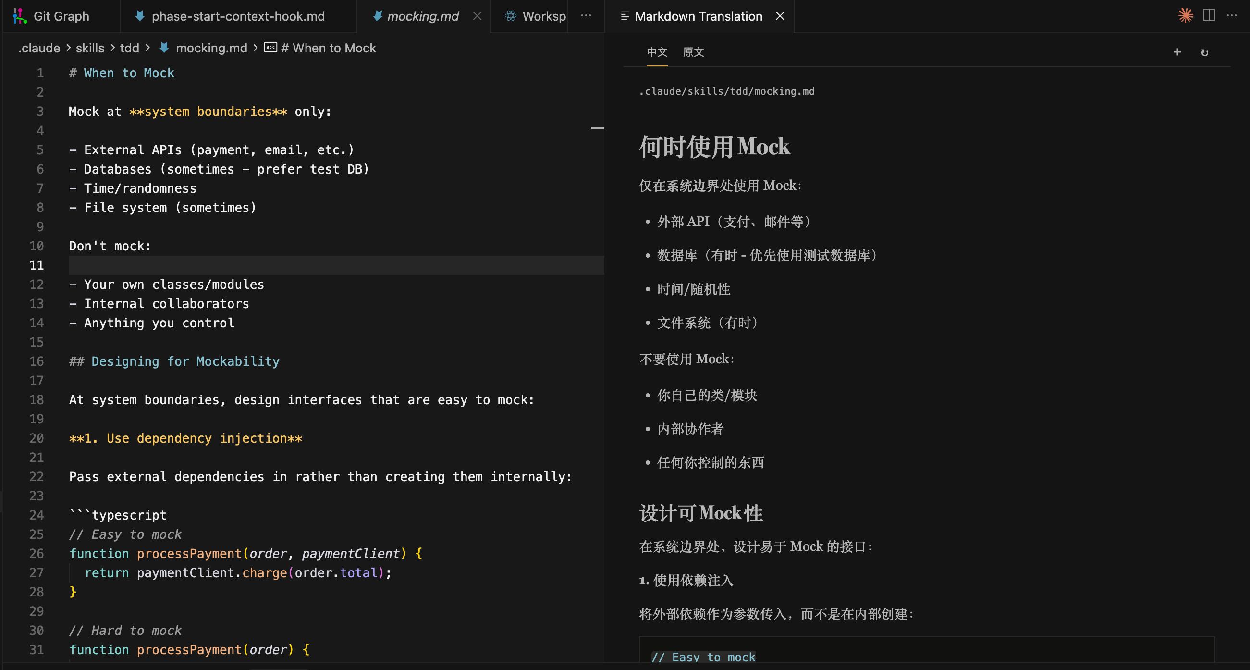Click 'Don't mock:' text on line 10
The height and width of the screenshot is (670, 1250).
[x=110, y=246]
